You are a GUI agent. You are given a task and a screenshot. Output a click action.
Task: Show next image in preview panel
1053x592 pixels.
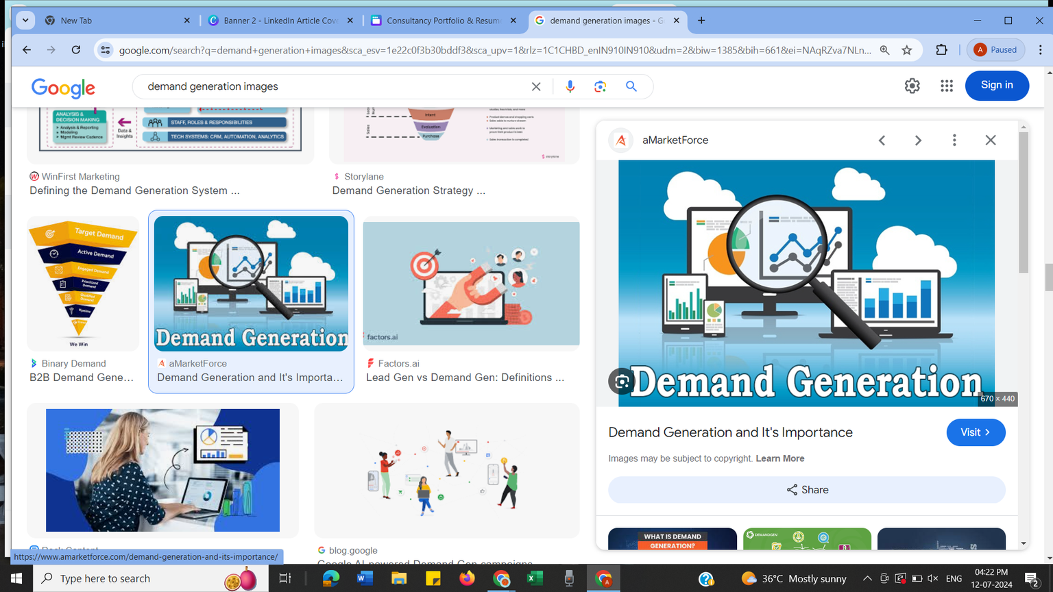(918, 140)
